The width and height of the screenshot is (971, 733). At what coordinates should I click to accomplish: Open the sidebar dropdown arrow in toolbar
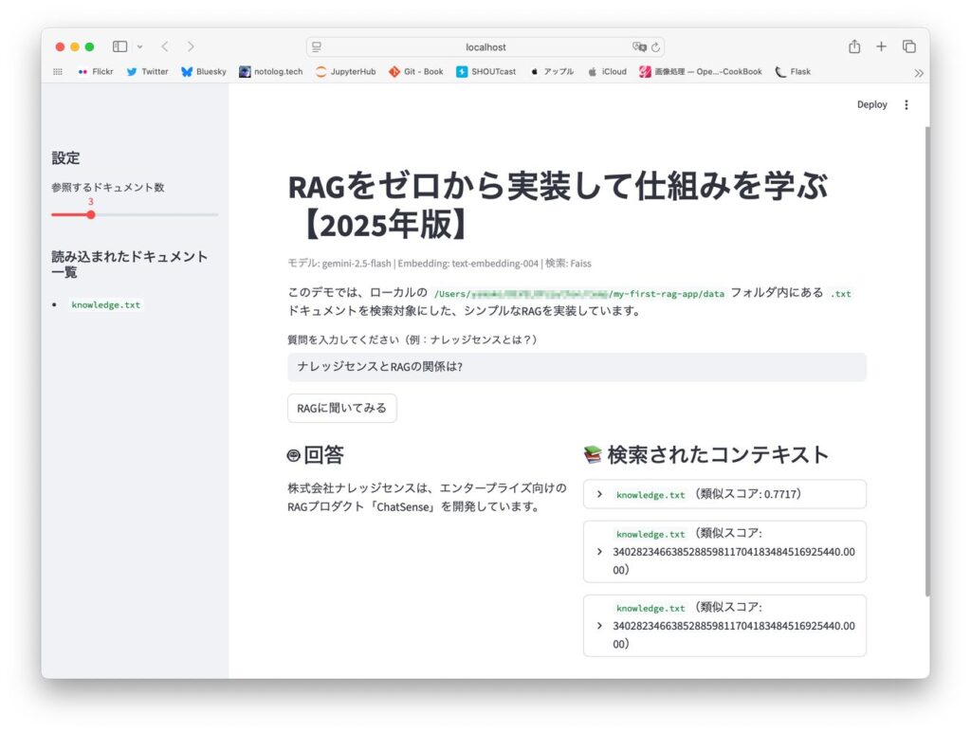pyautogui.click(x=140, y=46)
